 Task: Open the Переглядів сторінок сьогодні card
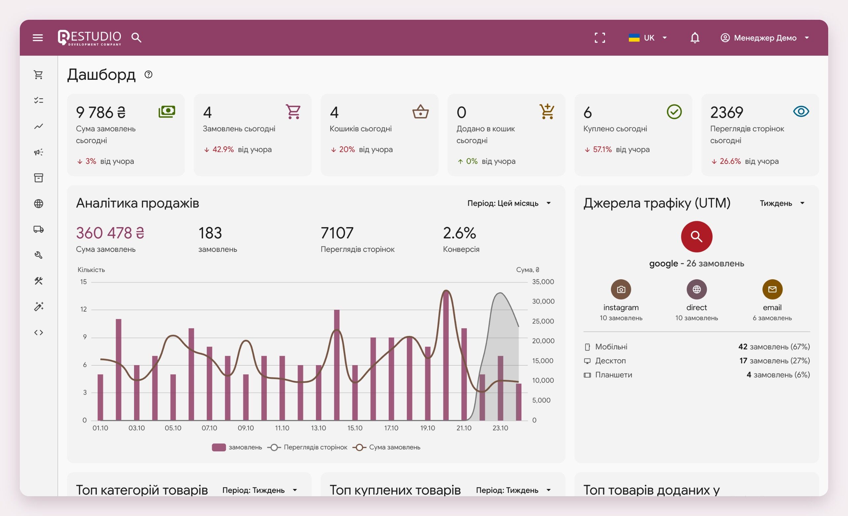pos(760,135)
